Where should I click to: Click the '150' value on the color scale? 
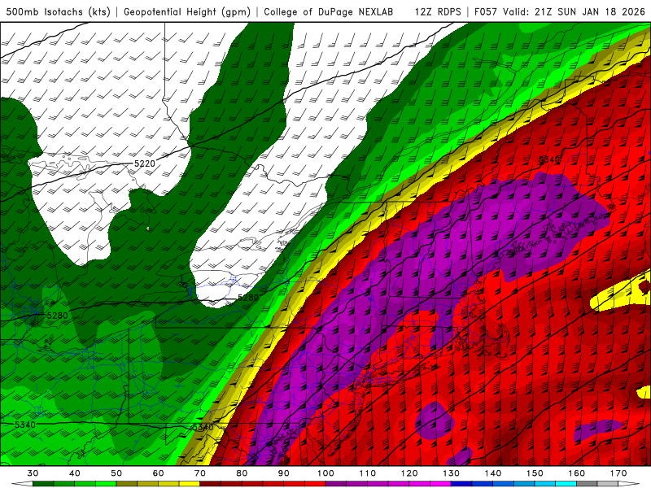click(x=535, y=473)
